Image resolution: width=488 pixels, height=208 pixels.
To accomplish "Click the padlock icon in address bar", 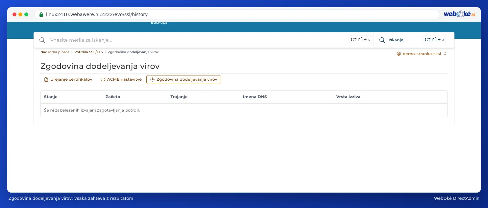I will pos(41,14).
